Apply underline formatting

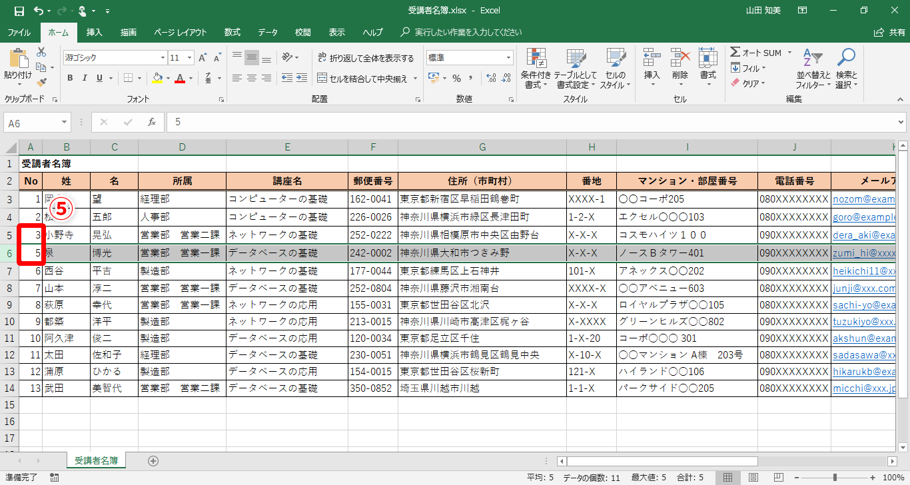(x=100, y=78)
